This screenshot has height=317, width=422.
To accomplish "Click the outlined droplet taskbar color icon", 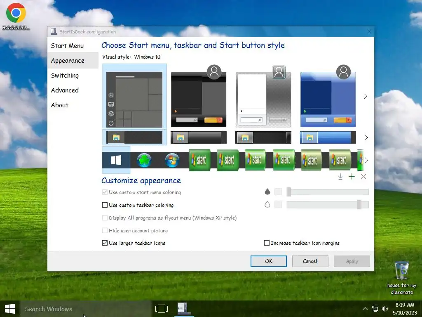I will coord(267,204).
